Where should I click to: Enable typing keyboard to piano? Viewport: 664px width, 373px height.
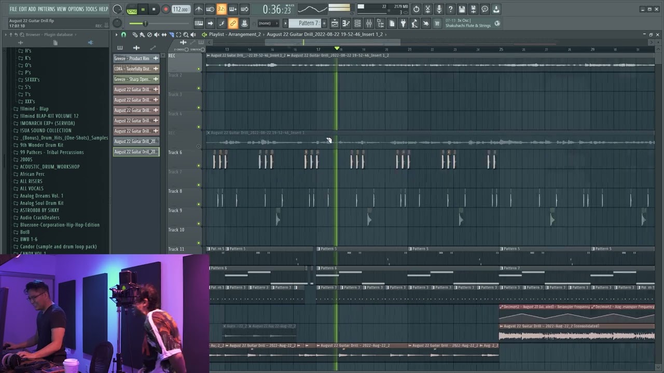point(199,23)
